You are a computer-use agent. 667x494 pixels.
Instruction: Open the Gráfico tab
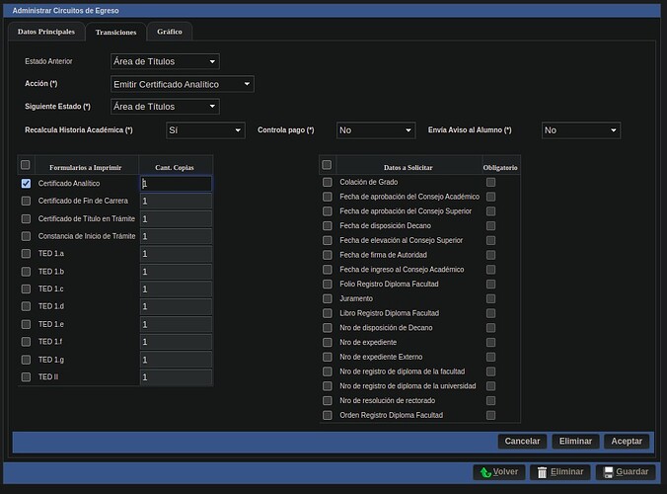pos(170,32)
